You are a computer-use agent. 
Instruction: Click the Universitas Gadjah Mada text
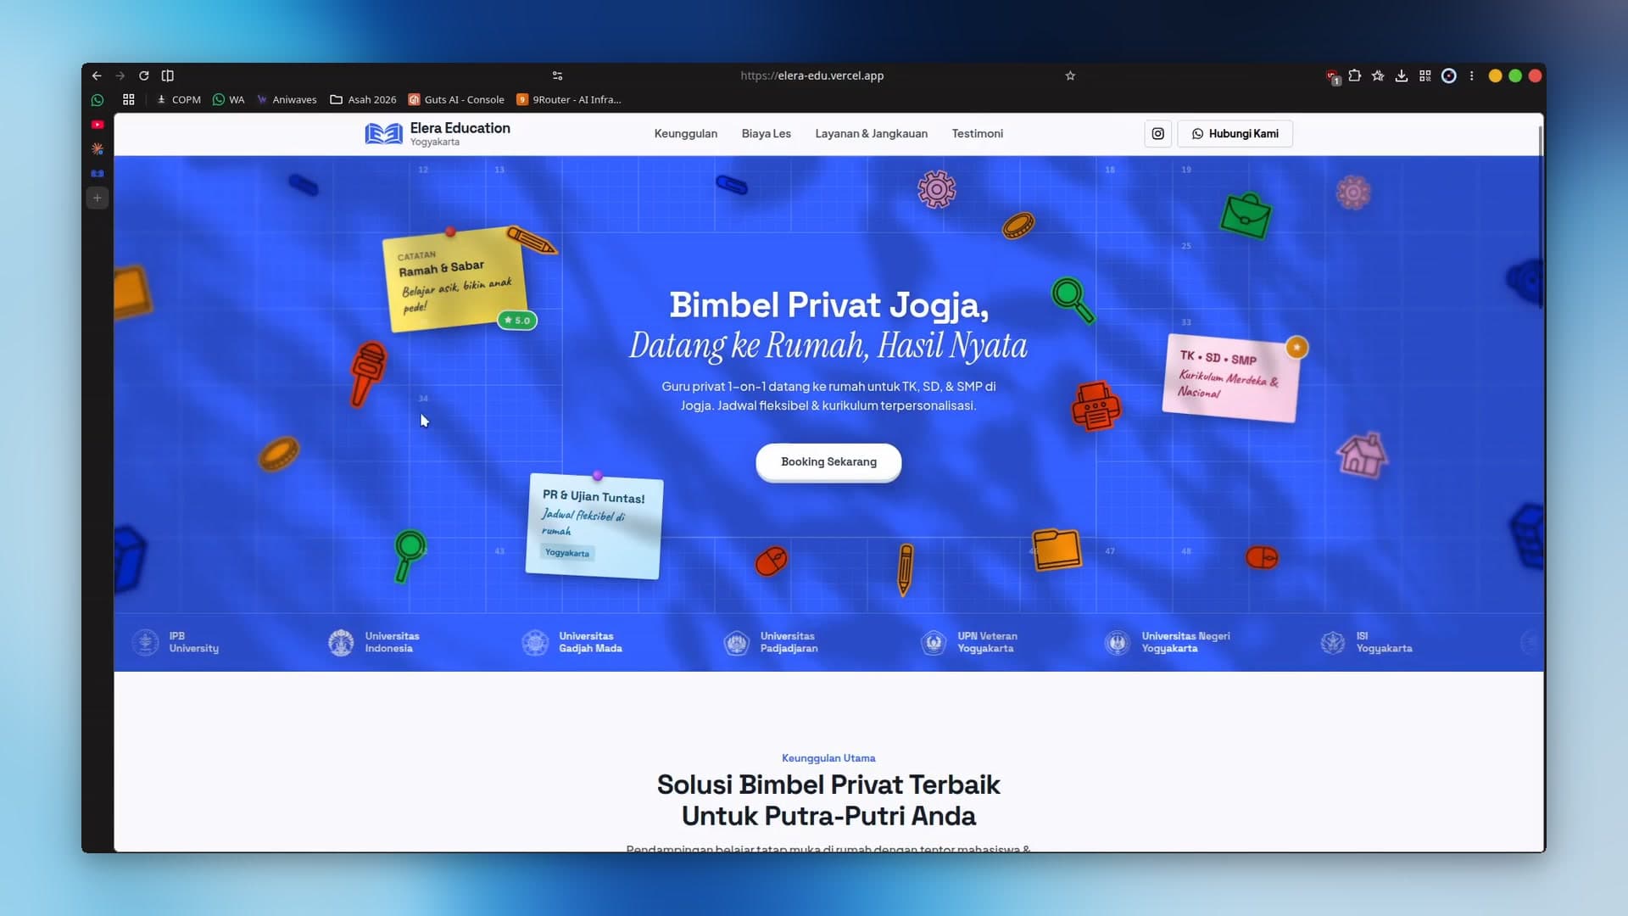590,642
